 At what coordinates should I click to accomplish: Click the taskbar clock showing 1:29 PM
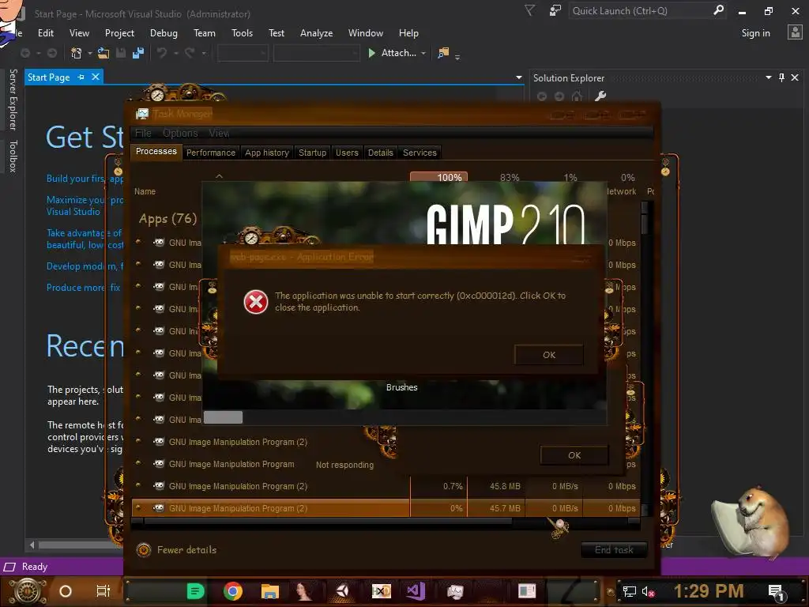point(709,591)
